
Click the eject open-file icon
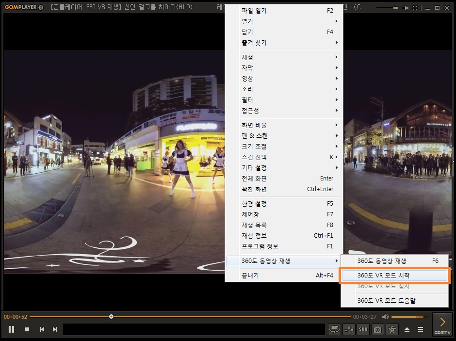[407, 329]
